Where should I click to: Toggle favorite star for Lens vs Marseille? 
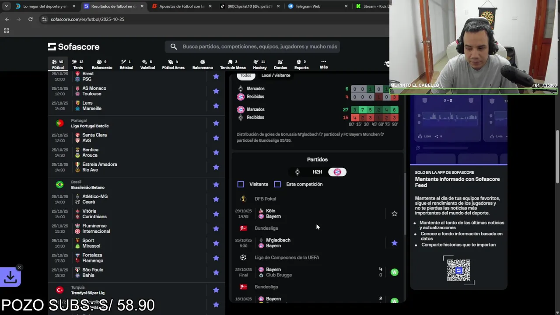click(x=216, y=105)
